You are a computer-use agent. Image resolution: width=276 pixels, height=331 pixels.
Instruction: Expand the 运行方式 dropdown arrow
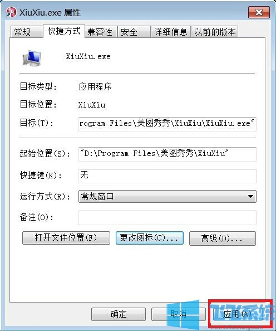click(x=250, y=196)
